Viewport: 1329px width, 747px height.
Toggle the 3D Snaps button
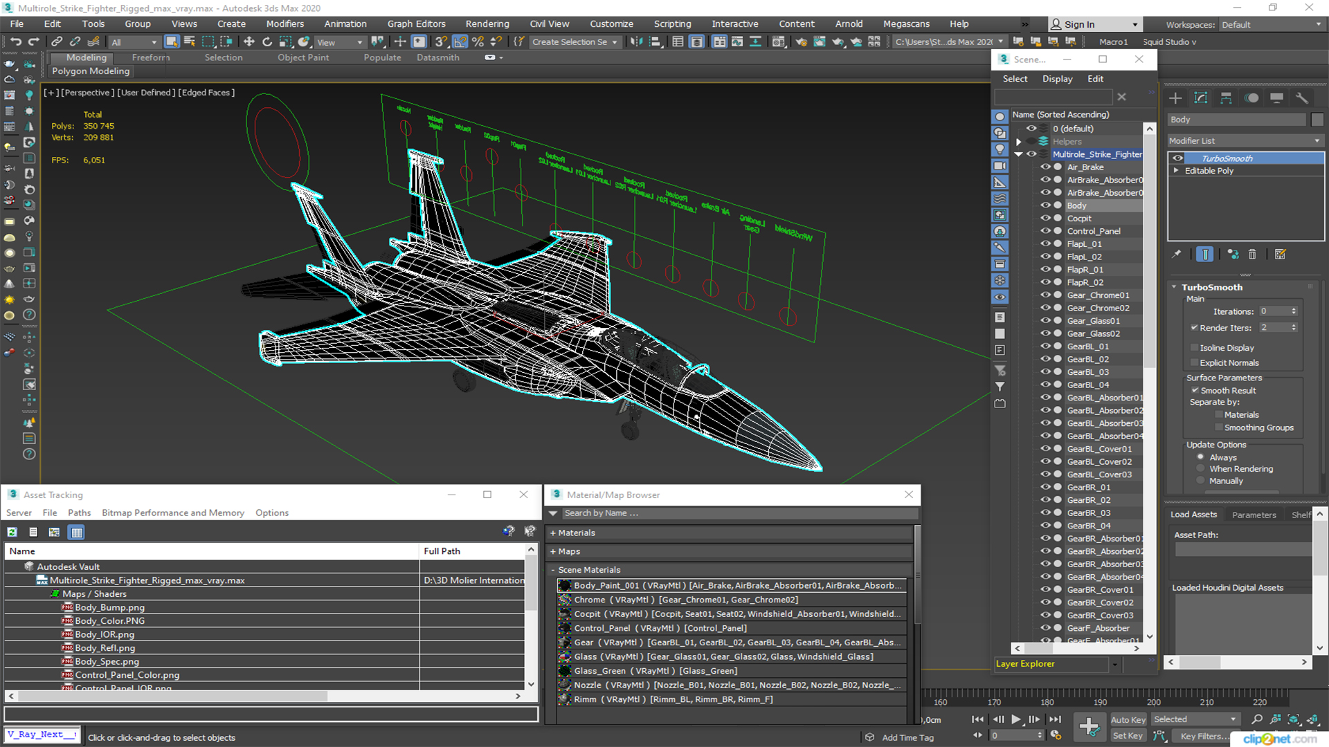click(442, 42)
